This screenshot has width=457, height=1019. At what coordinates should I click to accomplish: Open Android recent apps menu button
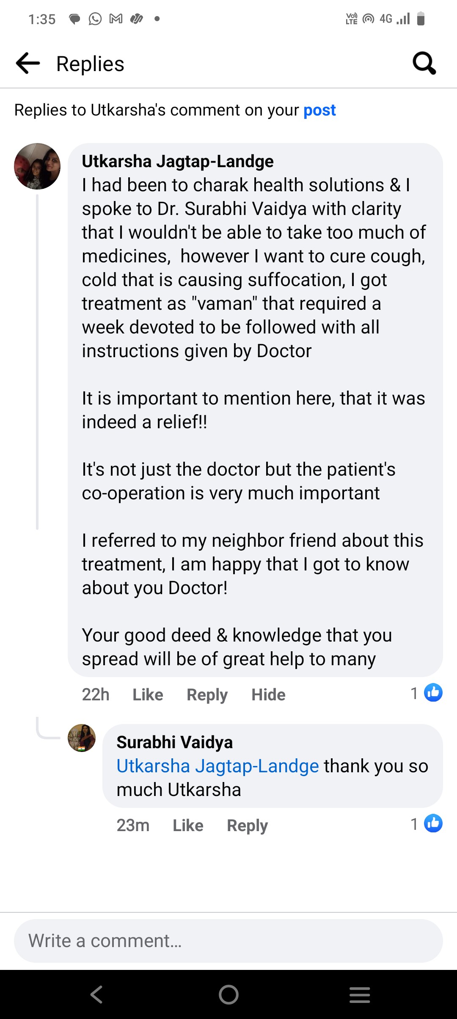click(360, 994)
